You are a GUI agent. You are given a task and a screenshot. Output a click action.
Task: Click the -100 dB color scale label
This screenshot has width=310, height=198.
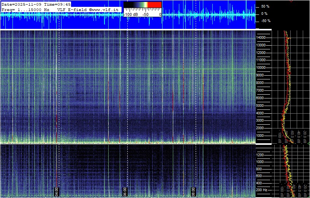click(131, 14)
